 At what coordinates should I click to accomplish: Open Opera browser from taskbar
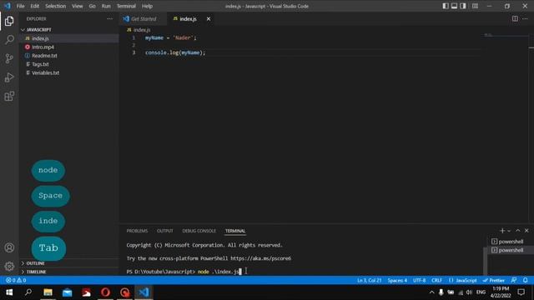click(x=105, y=292)
